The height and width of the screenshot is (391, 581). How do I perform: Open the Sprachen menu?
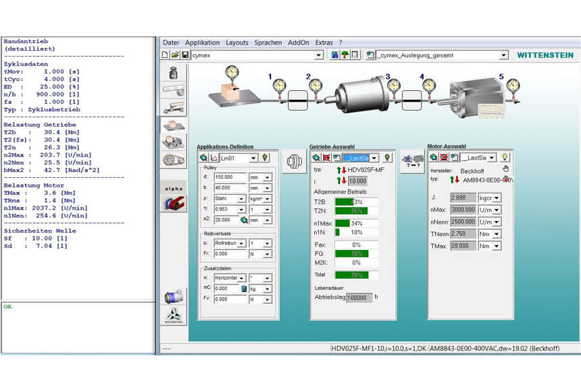[x=268, y=42]
